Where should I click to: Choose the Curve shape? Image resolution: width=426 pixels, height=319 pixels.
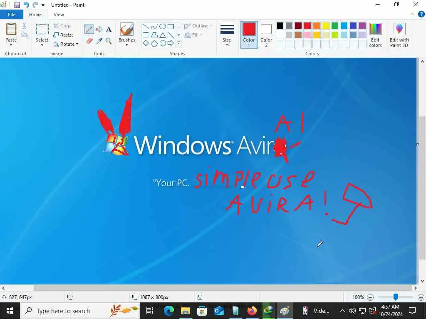click(154, 26)
